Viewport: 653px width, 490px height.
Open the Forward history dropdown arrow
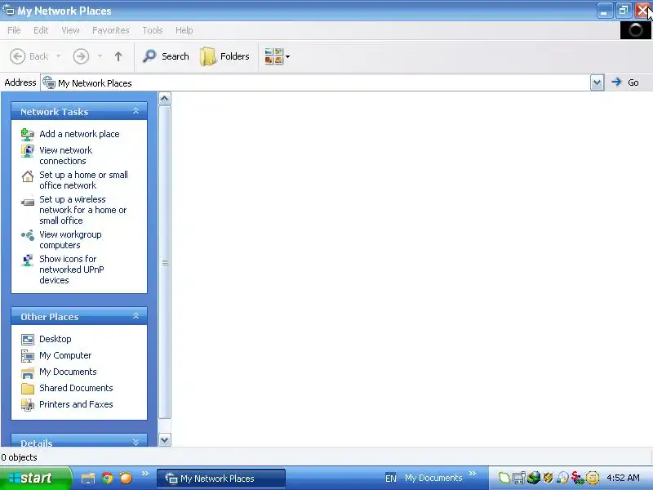tap(100, 56)
